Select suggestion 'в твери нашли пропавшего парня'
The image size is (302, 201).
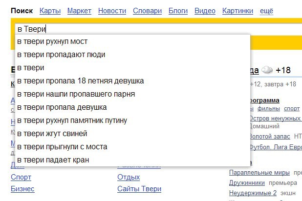[x=76, y=94]
